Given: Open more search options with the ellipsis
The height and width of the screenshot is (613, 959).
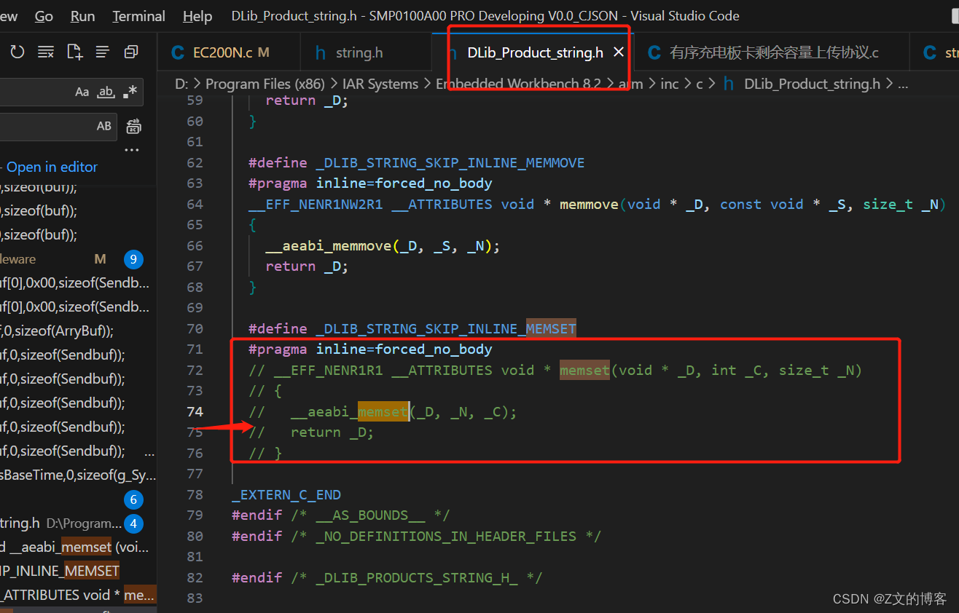Looking at the screenshot, I should [x=131, y=150].
